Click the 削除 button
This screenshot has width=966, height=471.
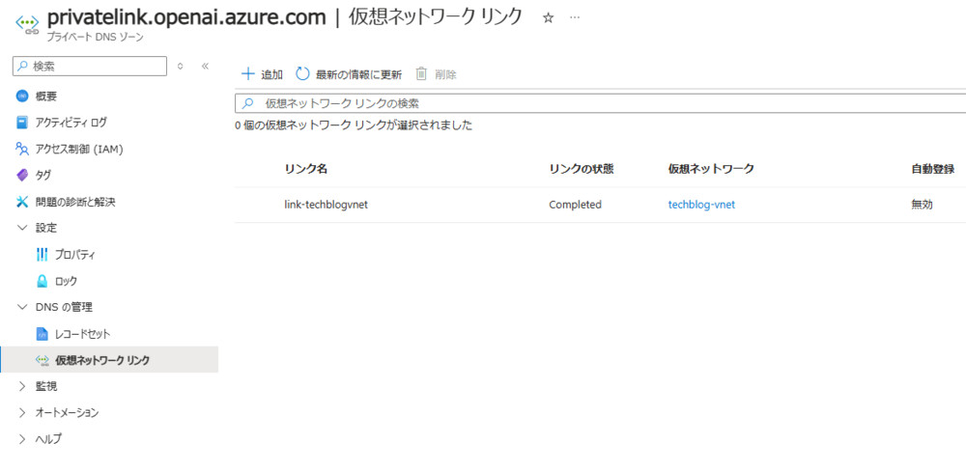(437, 74)
